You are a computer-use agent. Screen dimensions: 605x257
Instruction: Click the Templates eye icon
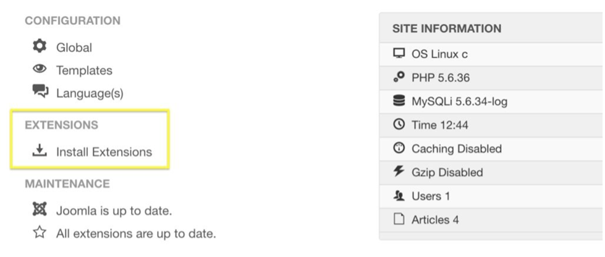pos(40,70)
